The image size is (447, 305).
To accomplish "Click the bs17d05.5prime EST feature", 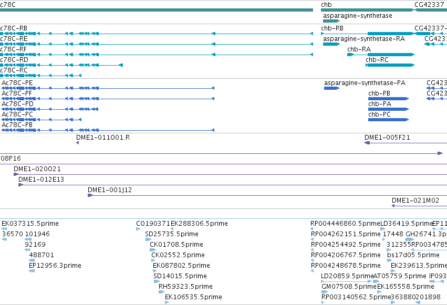I will (389, 260).
